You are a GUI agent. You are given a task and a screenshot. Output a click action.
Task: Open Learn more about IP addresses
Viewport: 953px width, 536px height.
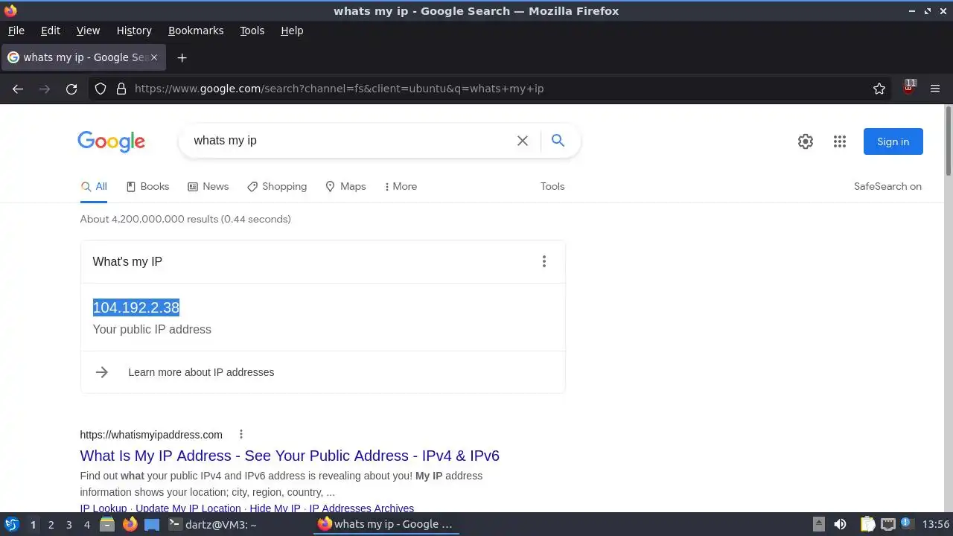(201, 372)
